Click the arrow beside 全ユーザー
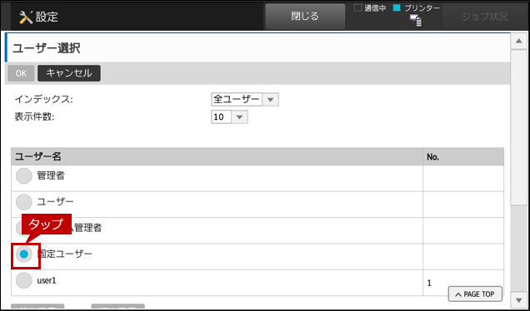 270,100
